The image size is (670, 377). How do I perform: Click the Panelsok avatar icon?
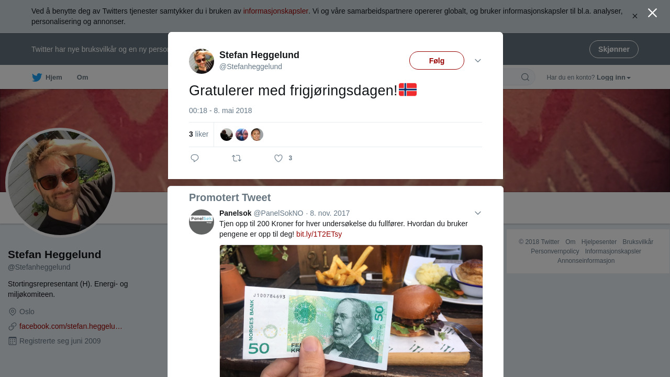[202, 222]
